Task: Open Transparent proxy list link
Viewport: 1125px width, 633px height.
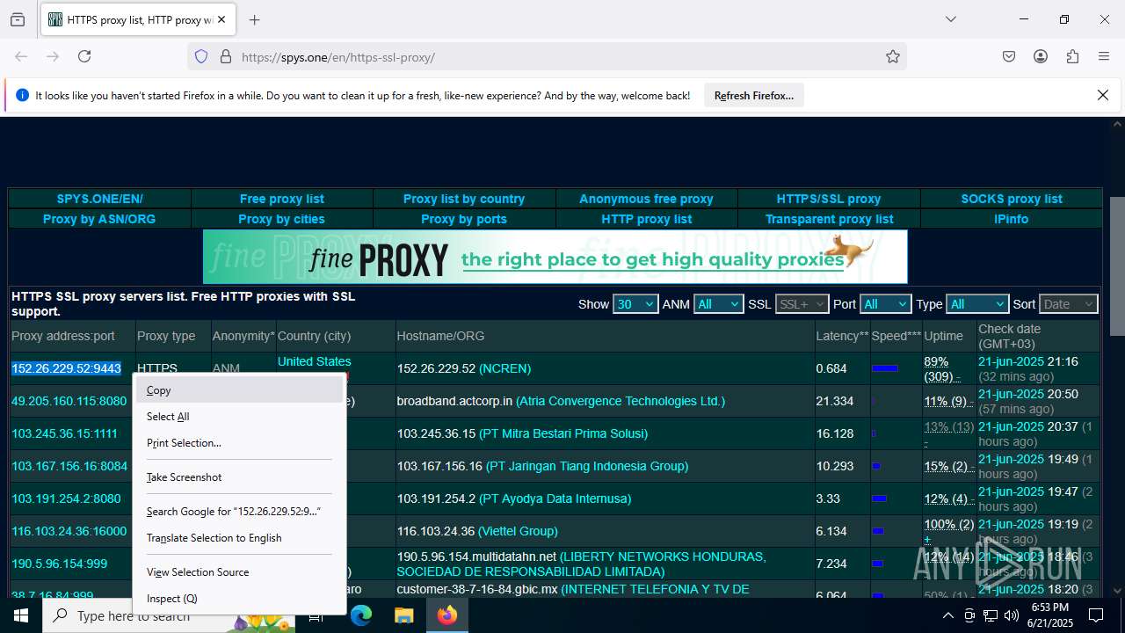Action: click(x=829, y=219)
